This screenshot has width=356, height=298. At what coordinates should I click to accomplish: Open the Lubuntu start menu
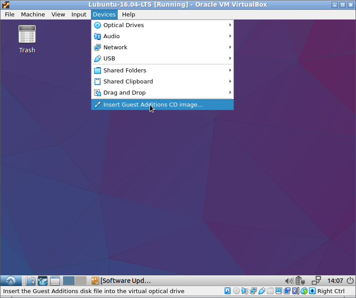tap(11, 281)
